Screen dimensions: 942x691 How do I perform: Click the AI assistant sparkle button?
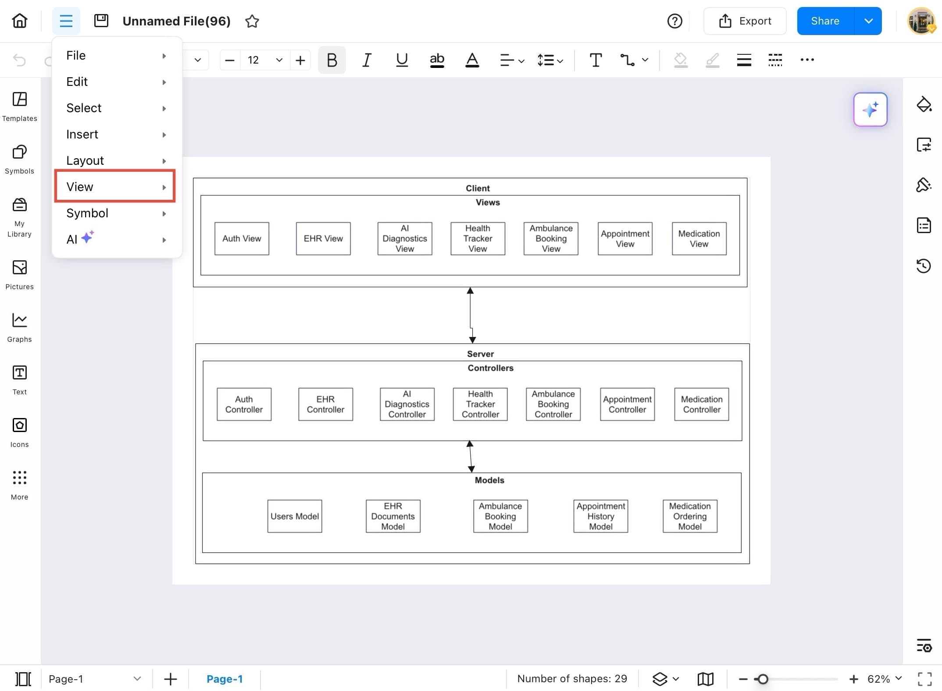[870, 110]
